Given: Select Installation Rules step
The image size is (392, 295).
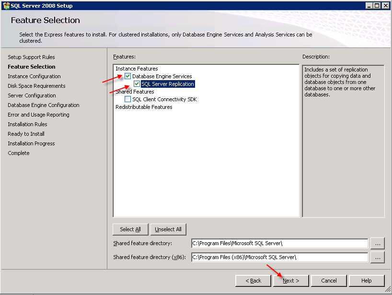Looking at the screenshot, I should click(x=27, y=124).
